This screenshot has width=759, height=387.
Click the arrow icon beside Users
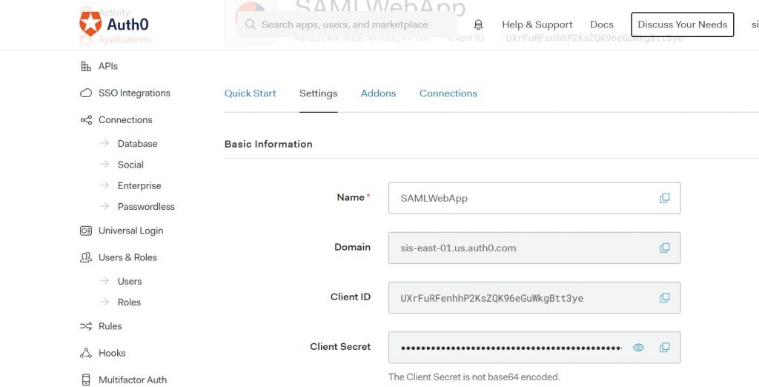[104, 281]
